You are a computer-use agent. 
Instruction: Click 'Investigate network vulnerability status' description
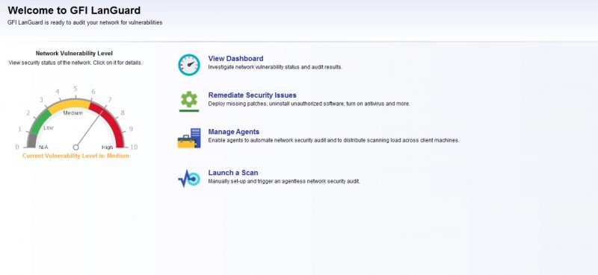click(x=275, y=67)
